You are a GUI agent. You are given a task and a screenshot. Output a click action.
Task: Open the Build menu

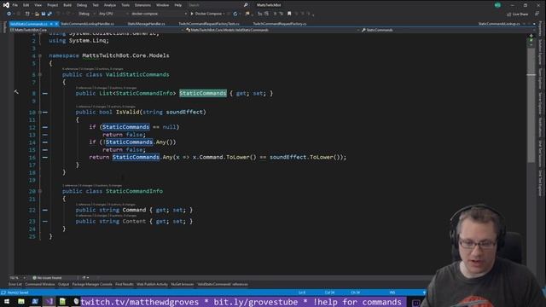coord(67,5)
